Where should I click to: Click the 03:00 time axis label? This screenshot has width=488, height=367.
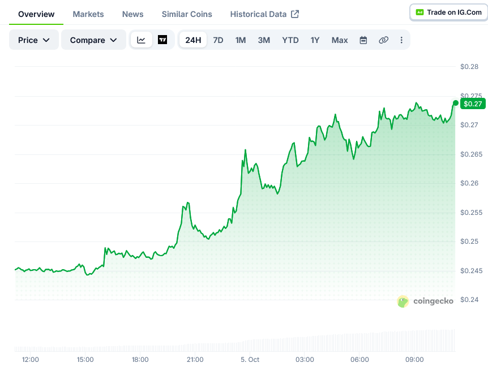click(x=305, y=360)
